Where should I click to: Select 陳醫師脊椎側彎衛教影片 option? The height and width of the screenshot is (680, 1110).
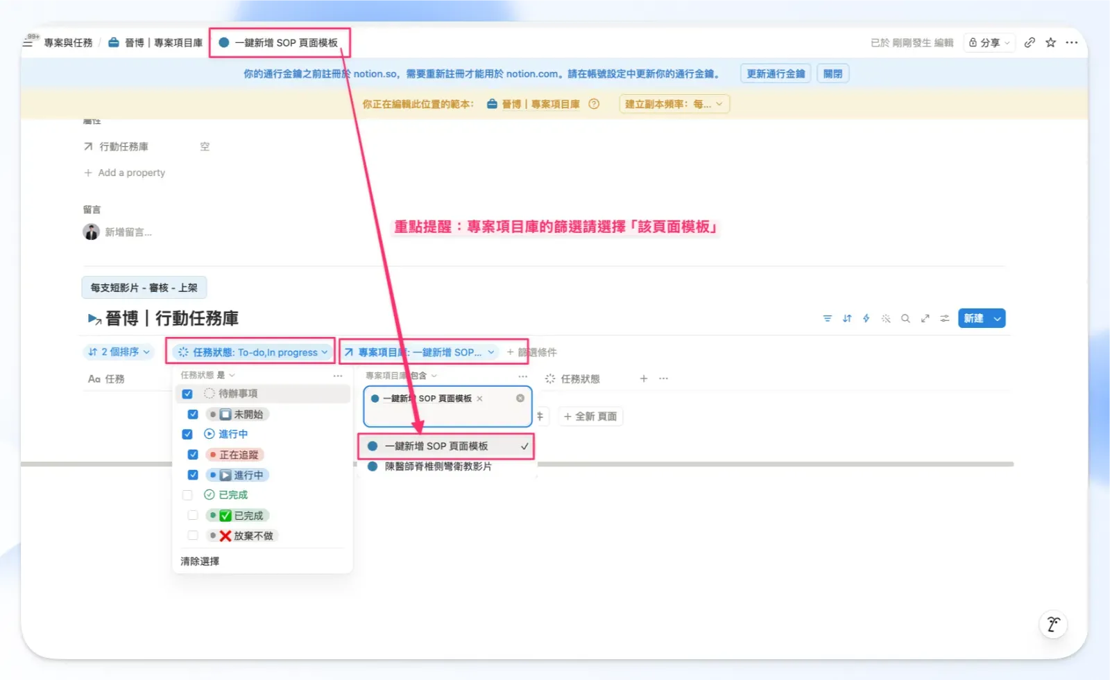pyautogui.click(x=447, y=467)
